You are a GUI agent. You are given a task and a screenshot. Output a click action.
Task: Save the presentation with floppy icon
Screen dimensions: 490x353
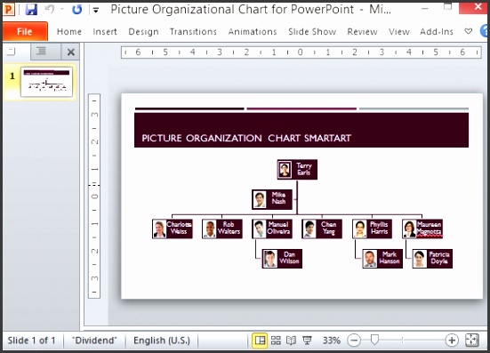click(x=31, y=10)
